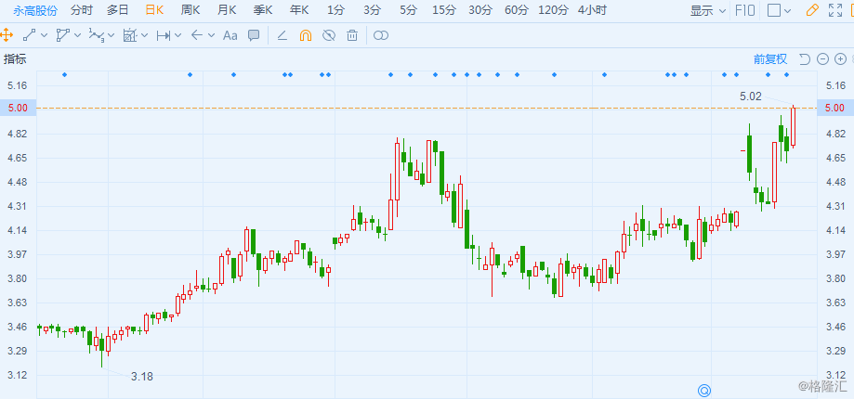Select the measurement chart tool

129,36
